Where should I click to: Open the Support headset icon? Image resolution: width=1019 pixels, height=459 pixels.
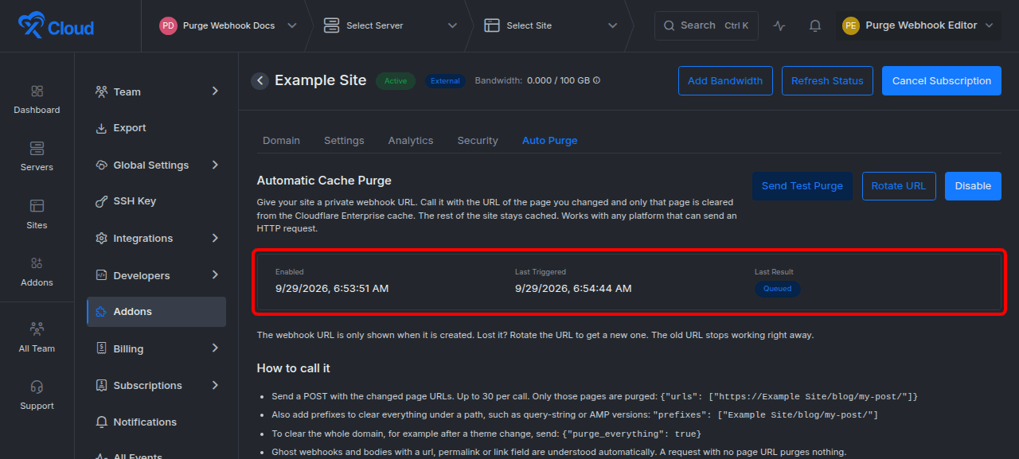37,387
